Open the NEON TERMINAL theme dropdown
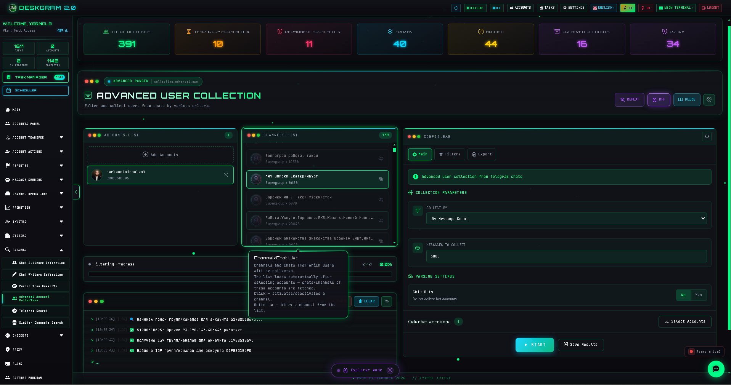Screen dimensions: 731x385 676,8
